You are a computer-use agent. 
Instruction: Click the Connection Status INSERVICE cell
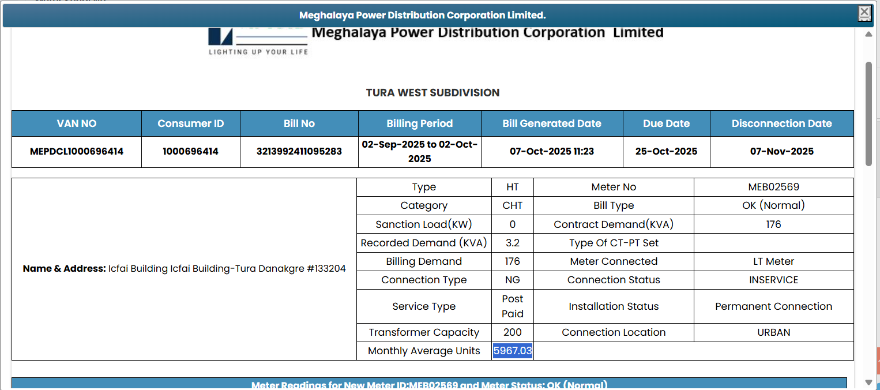click(773, 280)
